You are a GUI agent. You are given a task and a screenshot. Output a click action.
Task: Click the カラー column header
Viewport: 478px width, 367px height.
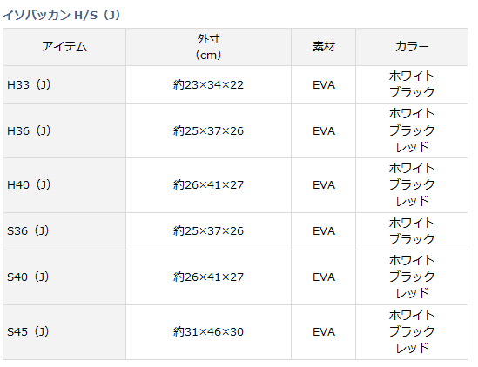tap(412, 47)
